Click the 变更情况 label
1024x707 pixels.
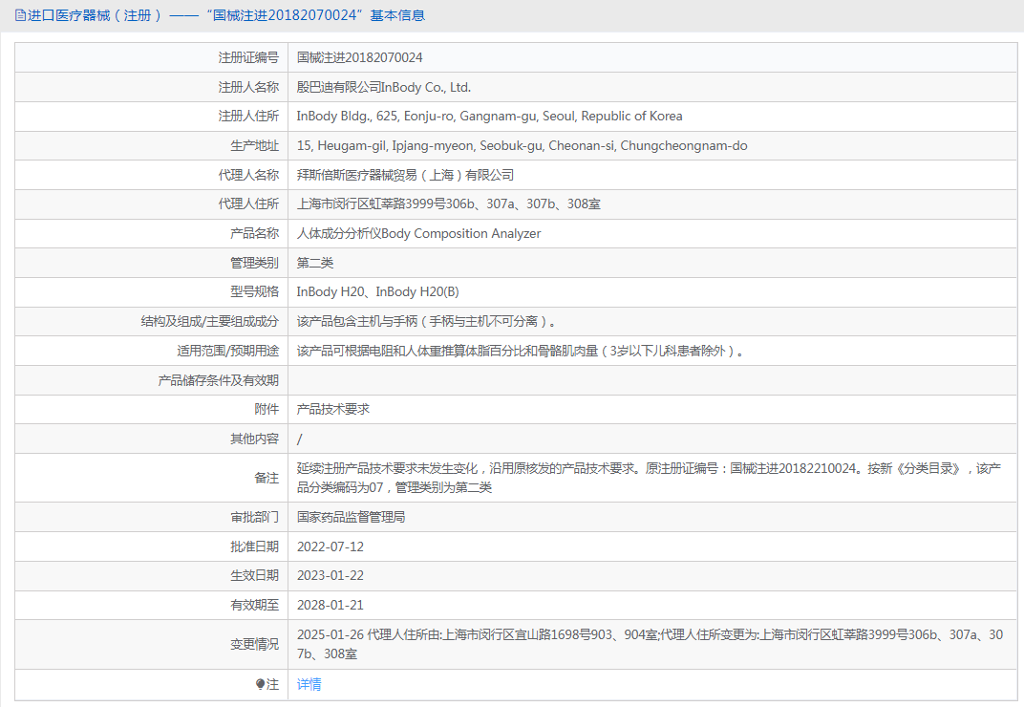point(254,644)
